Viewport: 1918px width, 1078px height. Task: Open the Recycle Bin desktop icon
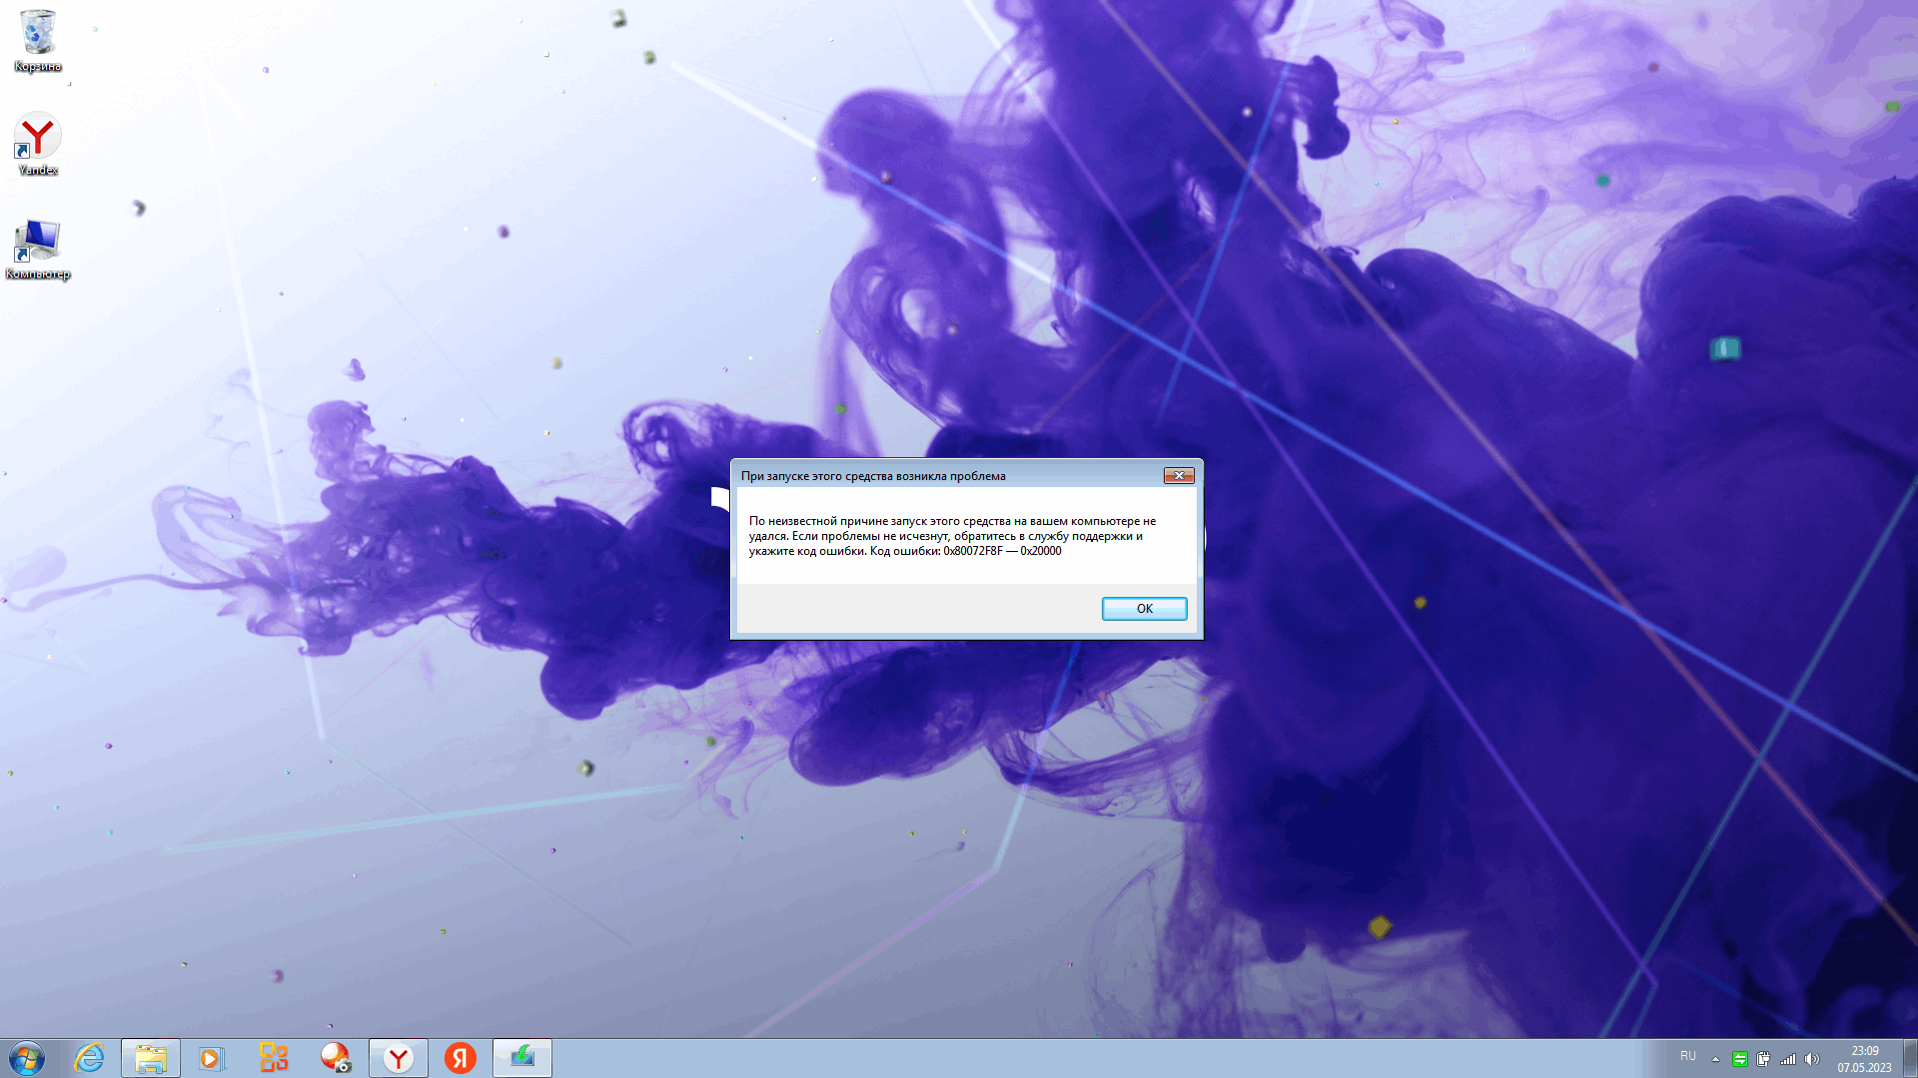(38, 40)
